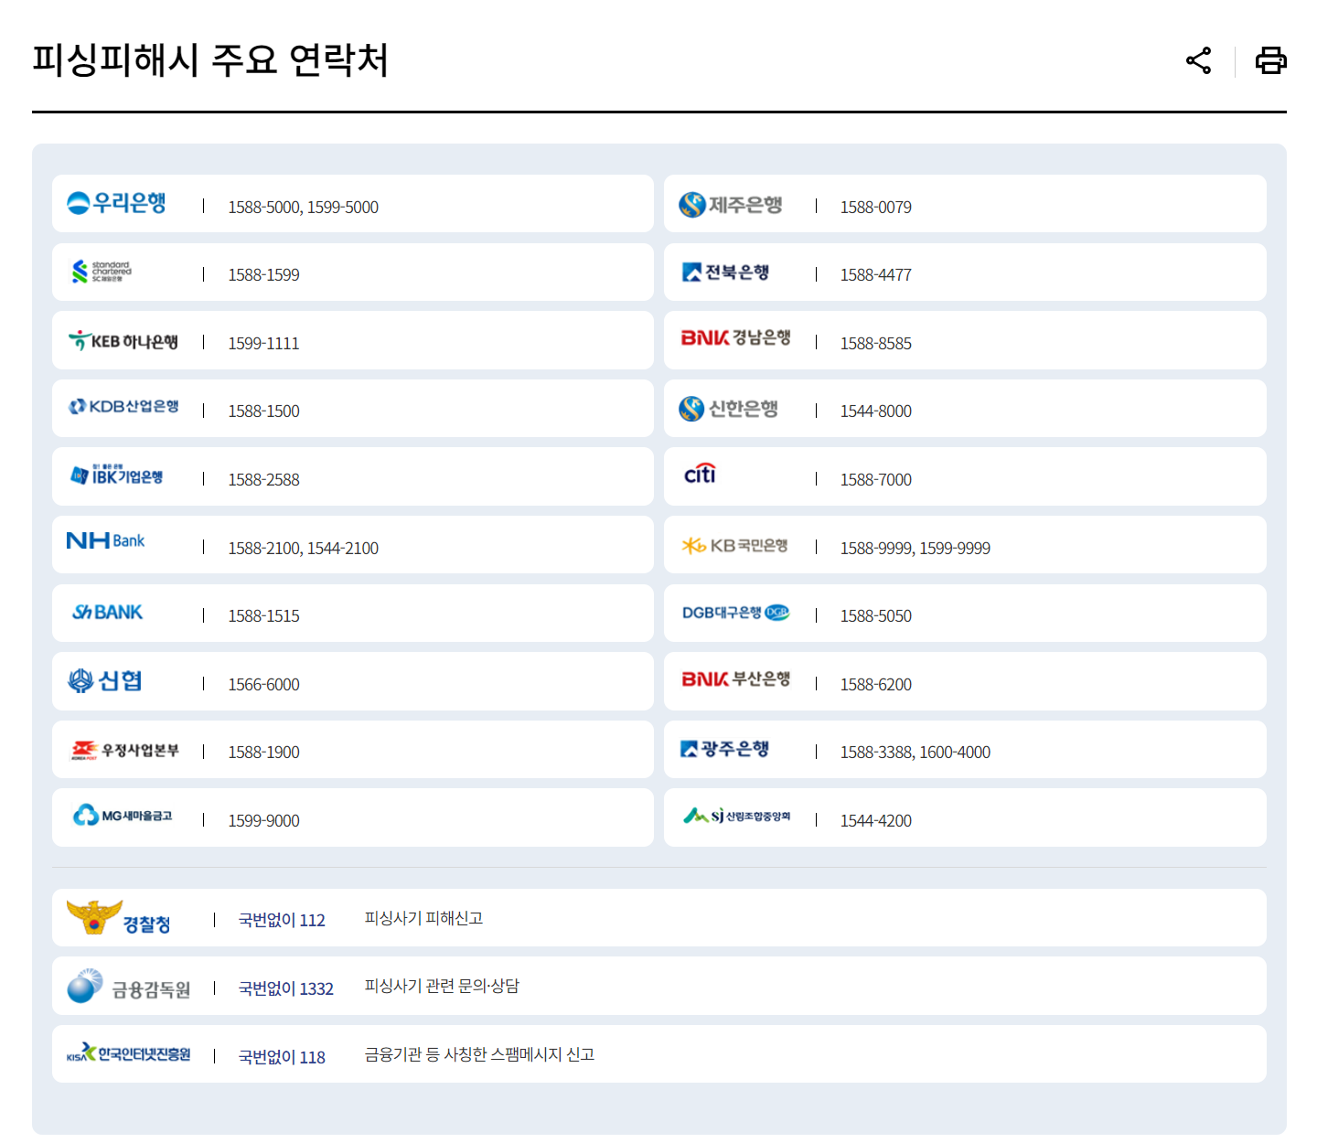This screenshot has width=1317, height=1143.
Task: Click the 국번없이 112 number
Action: pyautogui.click(x=282, y=920)
